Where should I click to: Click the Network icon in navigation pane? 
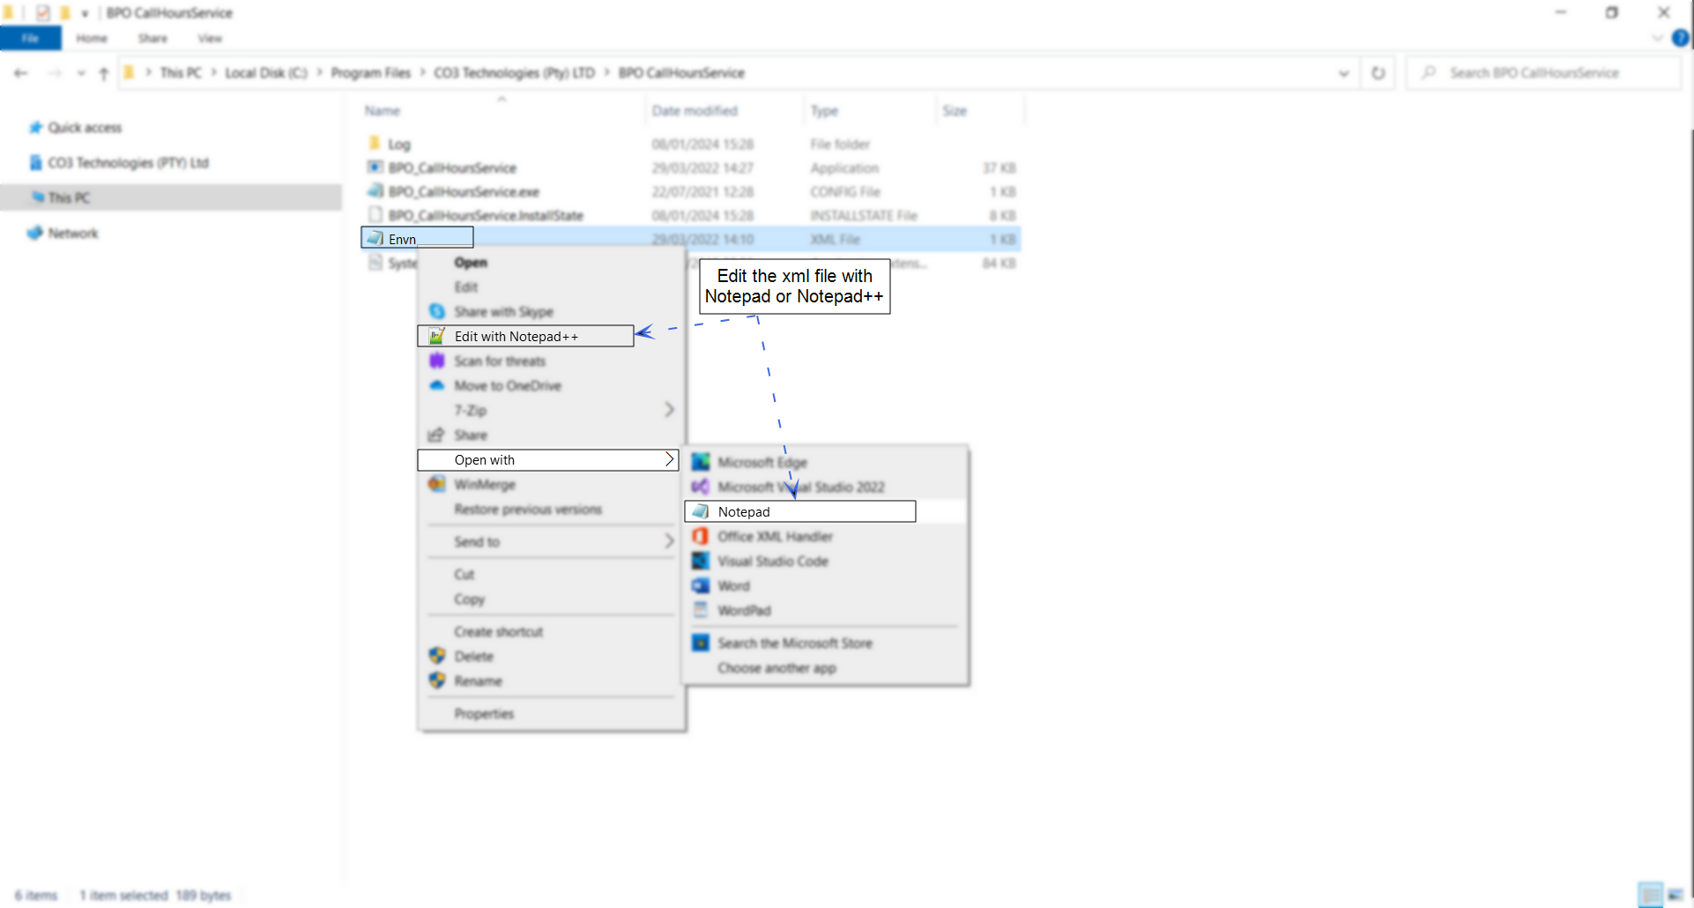point(35,233)
